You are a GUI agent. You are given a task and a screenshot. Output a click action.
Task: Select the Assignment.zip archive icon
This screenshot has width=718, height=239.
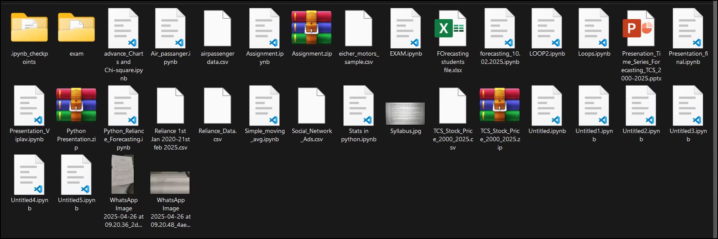click(312, 28)
